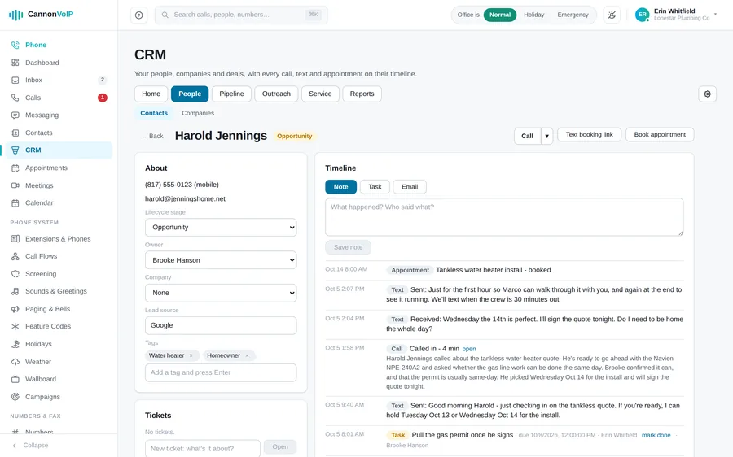Click the theme toggle icon in header
Screen dimensions: 733x457
coord(612,15)
